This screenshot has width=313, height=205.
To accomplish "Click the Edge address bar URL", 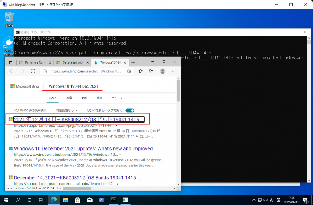I will 86,71.
